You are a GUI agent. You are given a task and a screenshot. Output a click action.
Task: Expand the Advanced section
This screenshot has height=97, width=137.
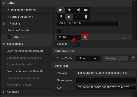tap(4, 92)
